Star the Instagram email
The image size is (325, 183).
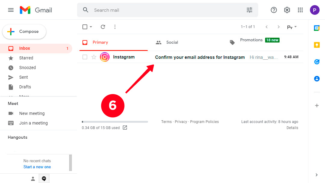click(x=94, y=57)
